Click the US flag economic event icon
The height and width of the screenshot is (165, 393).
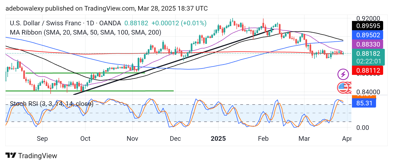(342, 87)
